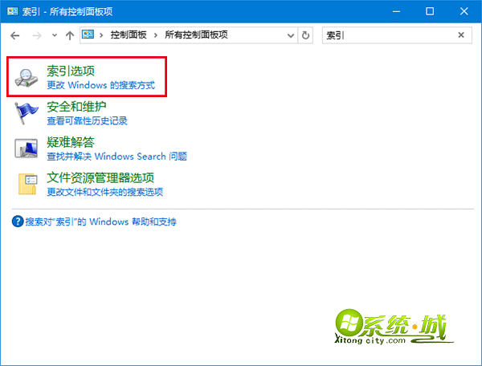
Task: Go up one level with the up arrow
Action: click(x=70, y=35)
